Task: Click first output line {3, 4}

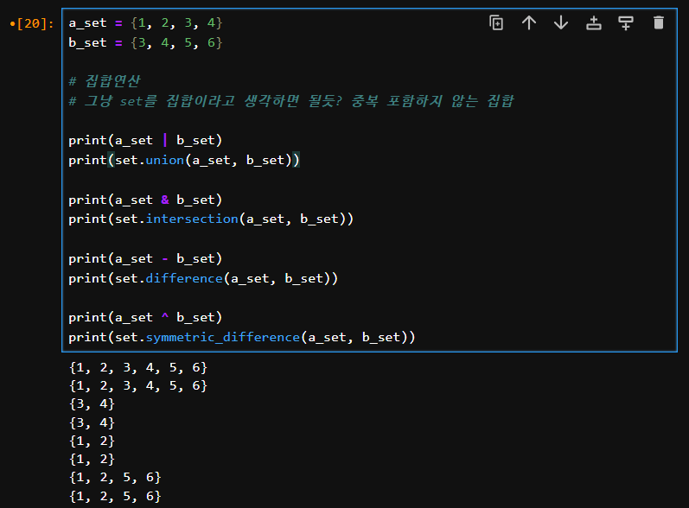Action: [92, 403]
